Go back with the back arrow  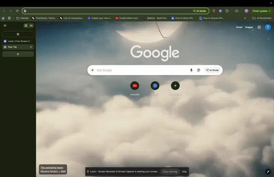(4, 11)
